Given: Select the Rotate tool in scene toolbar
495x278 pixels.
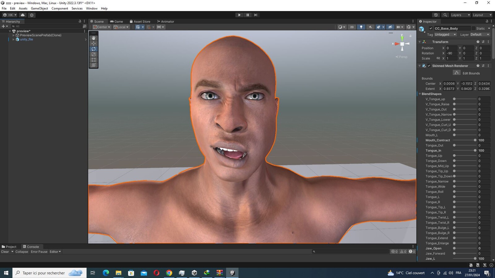Looking at the screenshot, I should tap(93, 49).
